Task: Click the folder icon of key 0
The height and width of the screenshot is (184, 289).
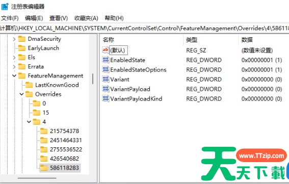Action: click(37, 103)
